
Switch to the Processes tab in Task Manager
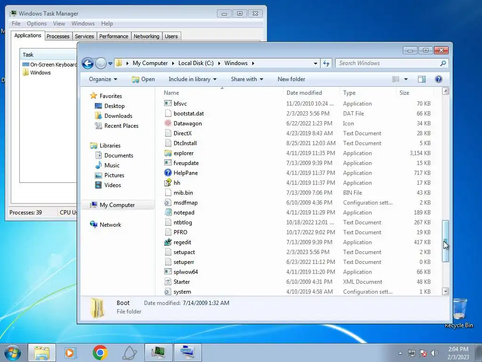(58, 36)
